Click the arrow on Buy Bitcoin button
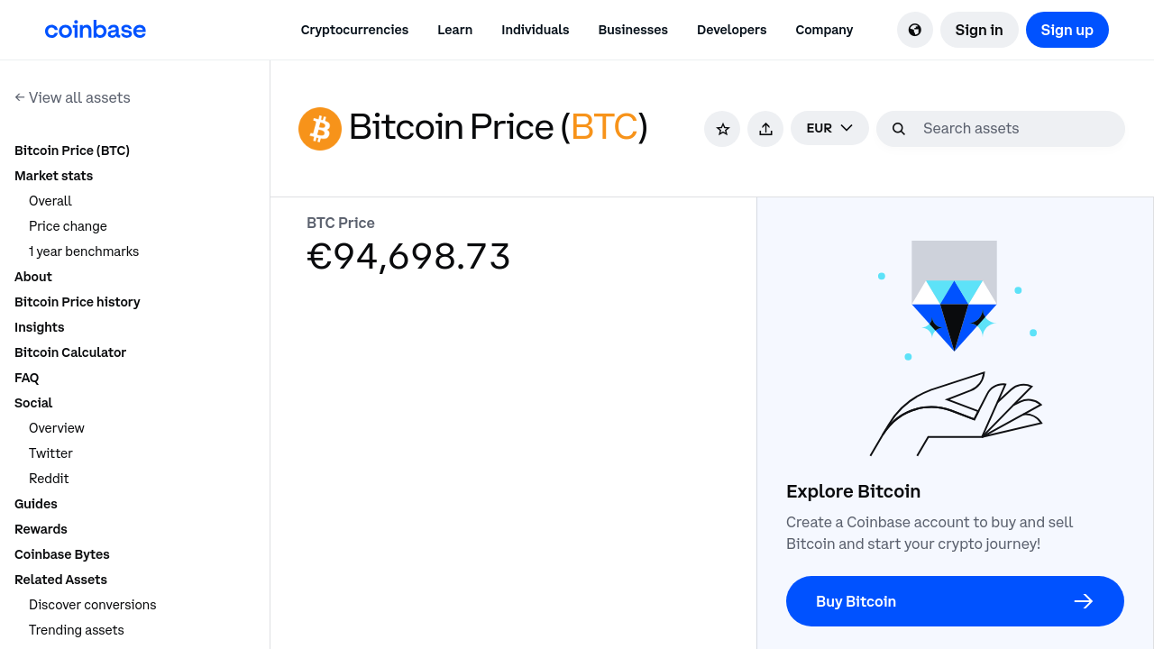1154x649 pixels. (x=1083, y=601)
